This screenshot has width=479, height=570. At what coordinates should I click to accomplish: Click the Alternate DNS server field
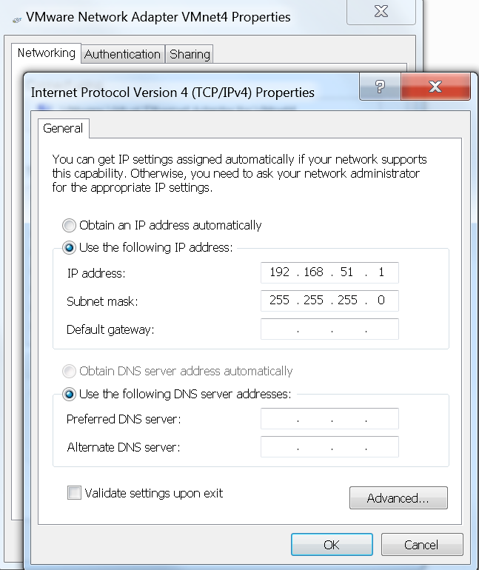tap(329, 447)
